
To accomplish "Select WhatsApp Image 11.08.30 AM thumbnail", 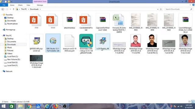I will [x=36, y=58].
